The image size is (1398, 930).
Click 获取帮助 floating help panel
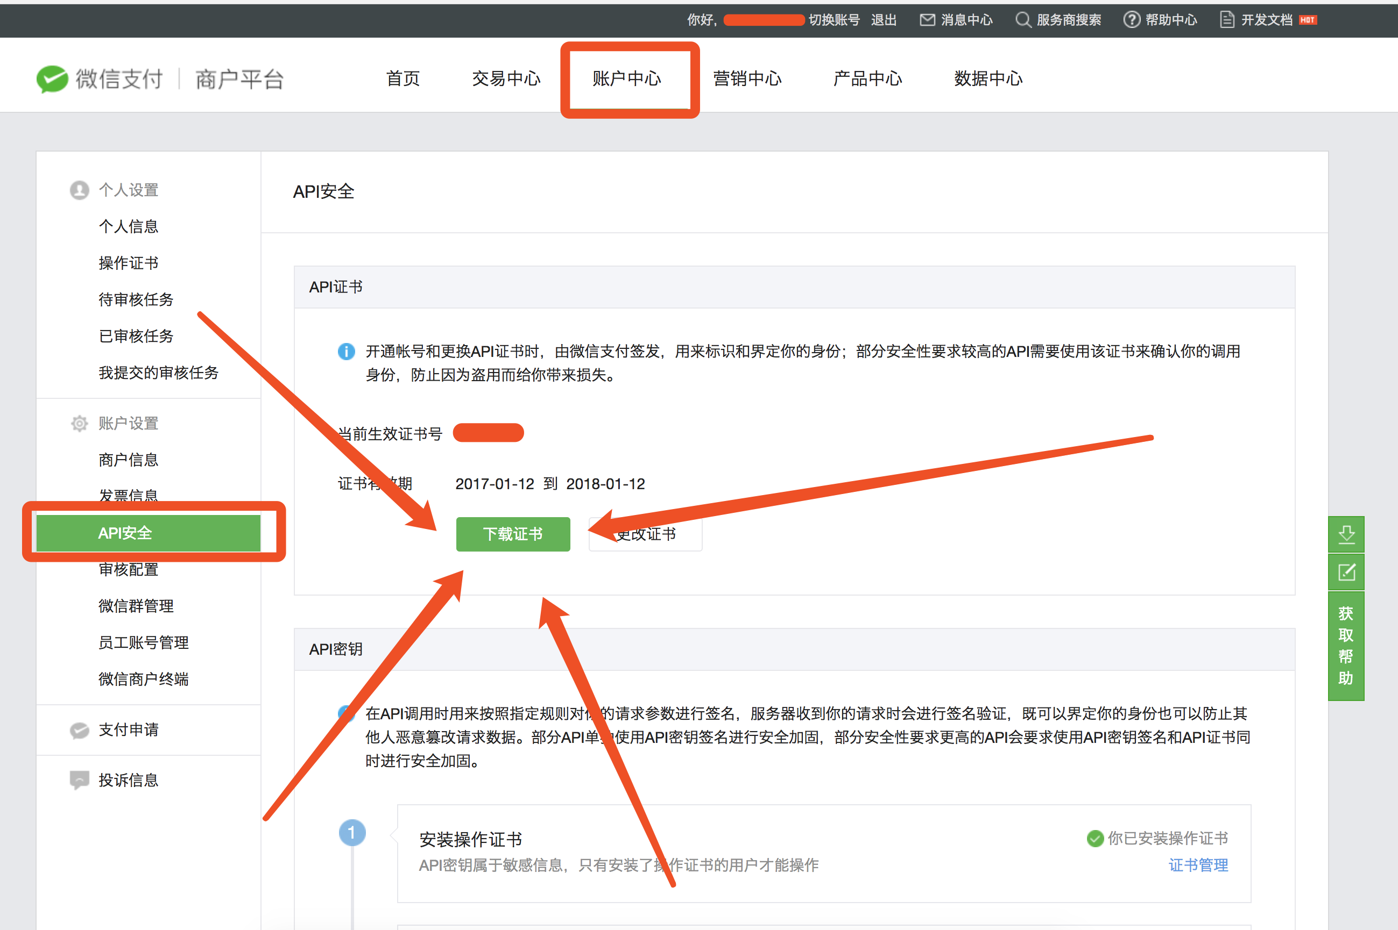coord(1346,645)
